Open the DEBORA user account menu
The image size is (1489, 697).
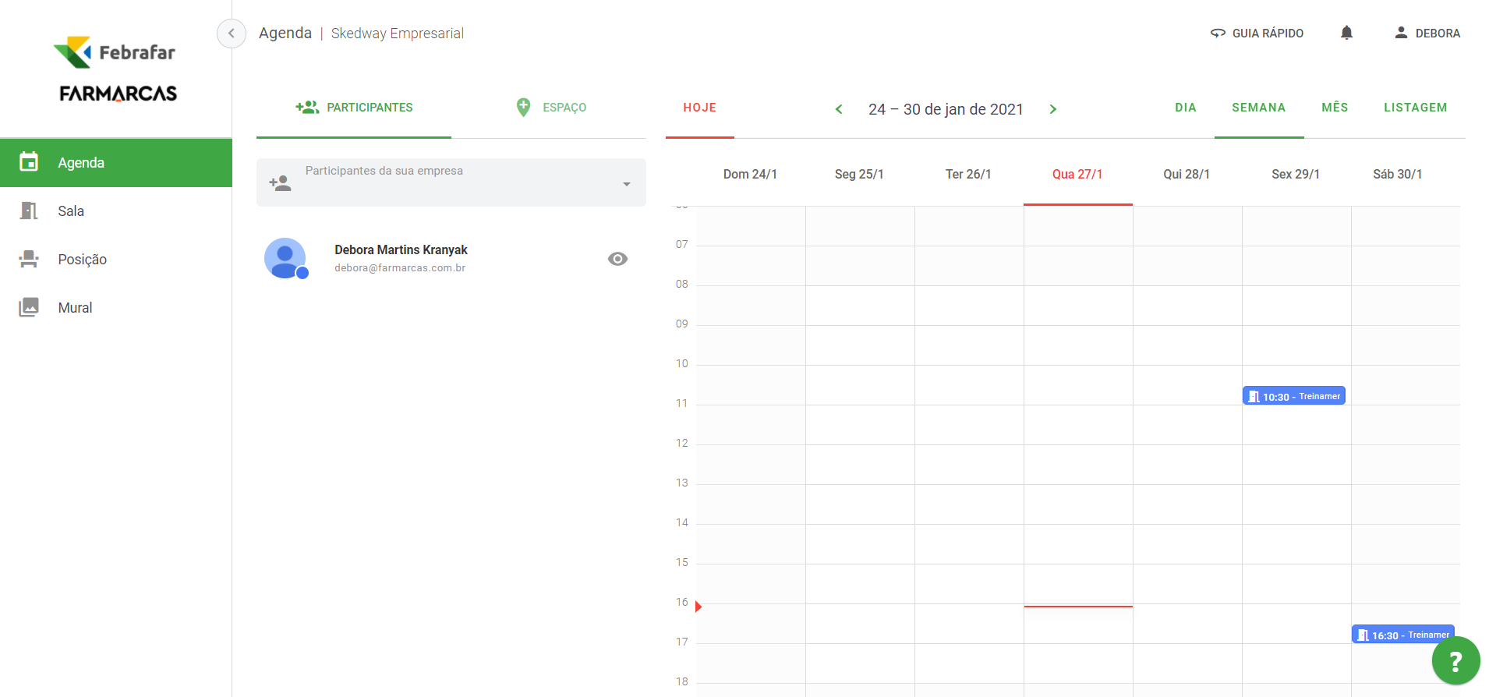pos(1427,33)
